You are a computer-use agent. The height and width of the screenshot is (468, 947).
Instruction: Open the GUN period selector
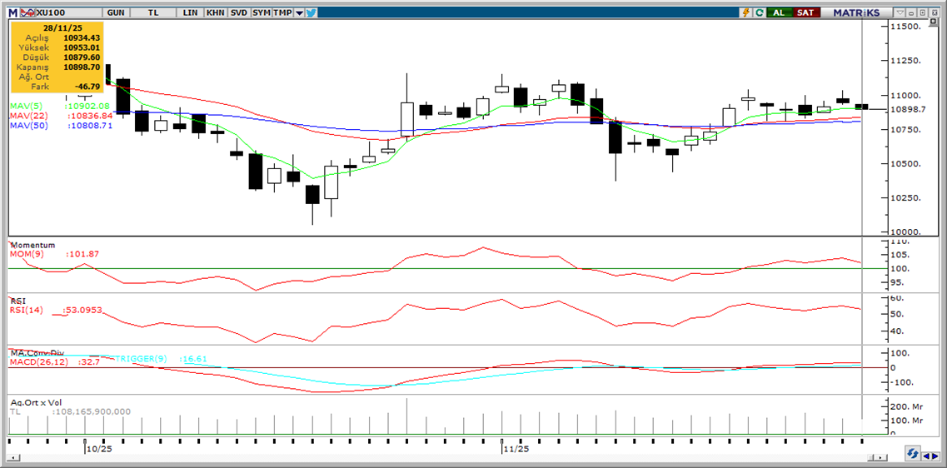click(115, 12)
